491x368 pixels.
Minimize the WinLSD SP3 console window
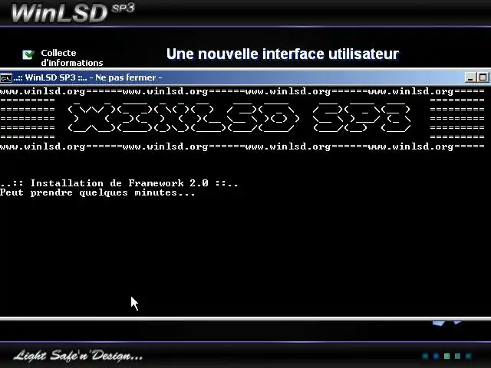click(x=470, y=77)
